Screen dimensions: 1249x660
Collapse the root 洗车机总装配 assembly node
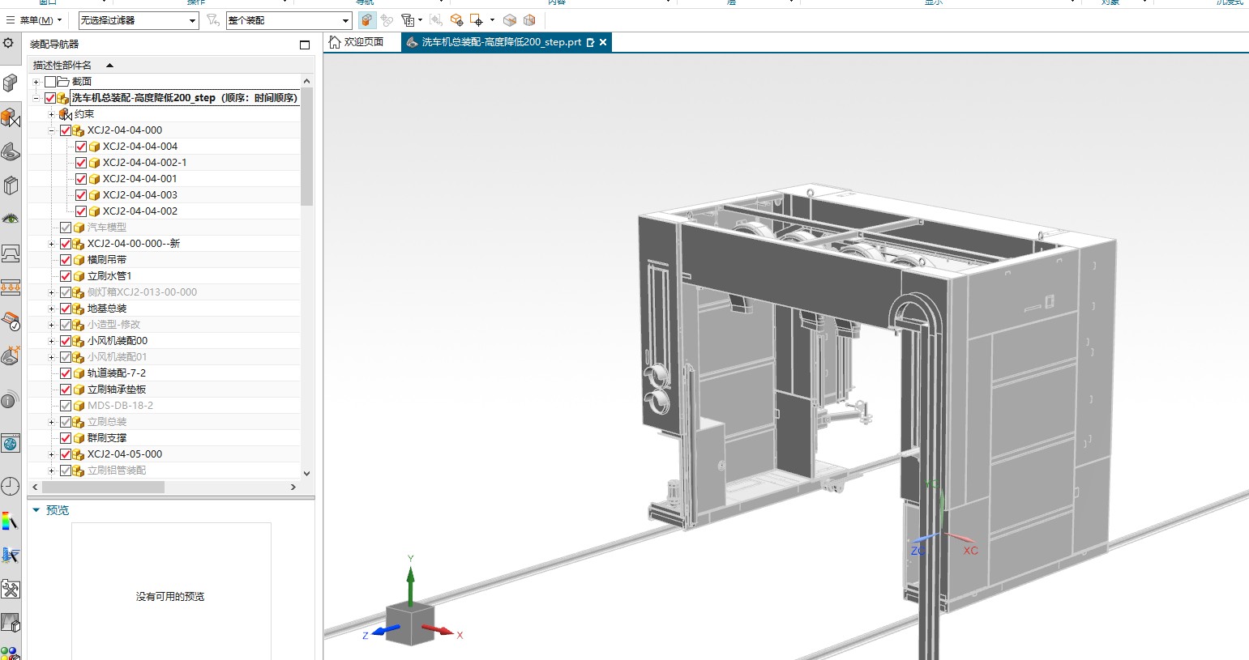[36, 98]
